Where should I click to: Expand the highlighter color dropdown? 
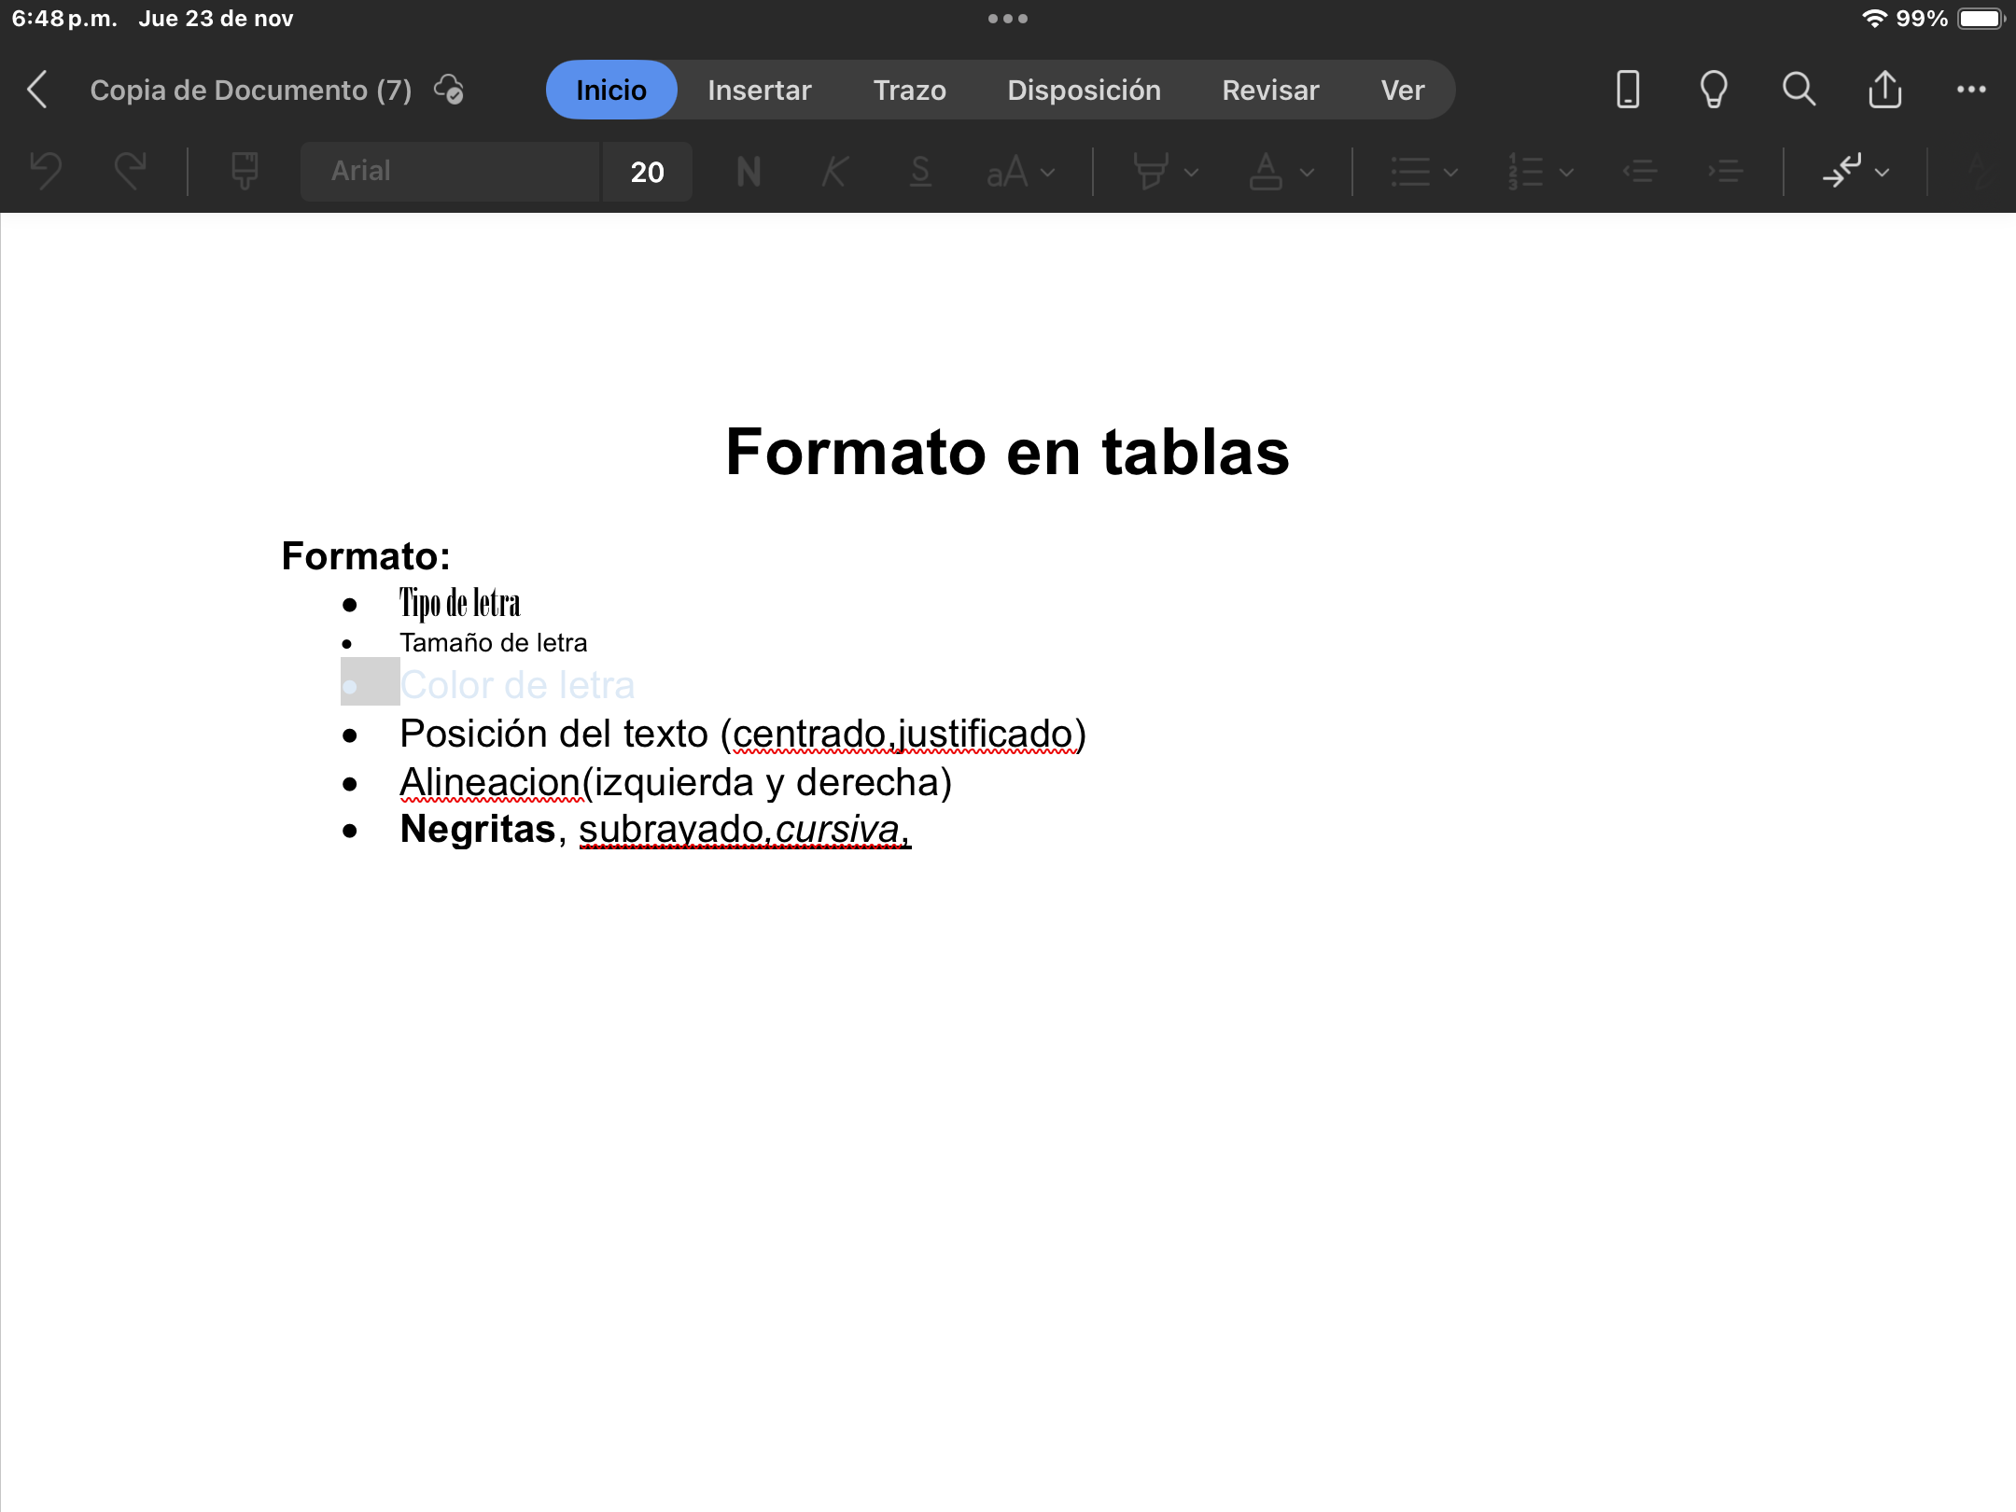tap(1191, 172)
